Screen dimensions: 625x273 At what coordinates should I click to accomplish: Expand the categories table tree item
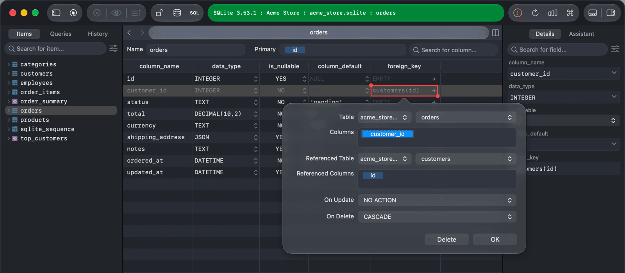(x=9, y=64)
